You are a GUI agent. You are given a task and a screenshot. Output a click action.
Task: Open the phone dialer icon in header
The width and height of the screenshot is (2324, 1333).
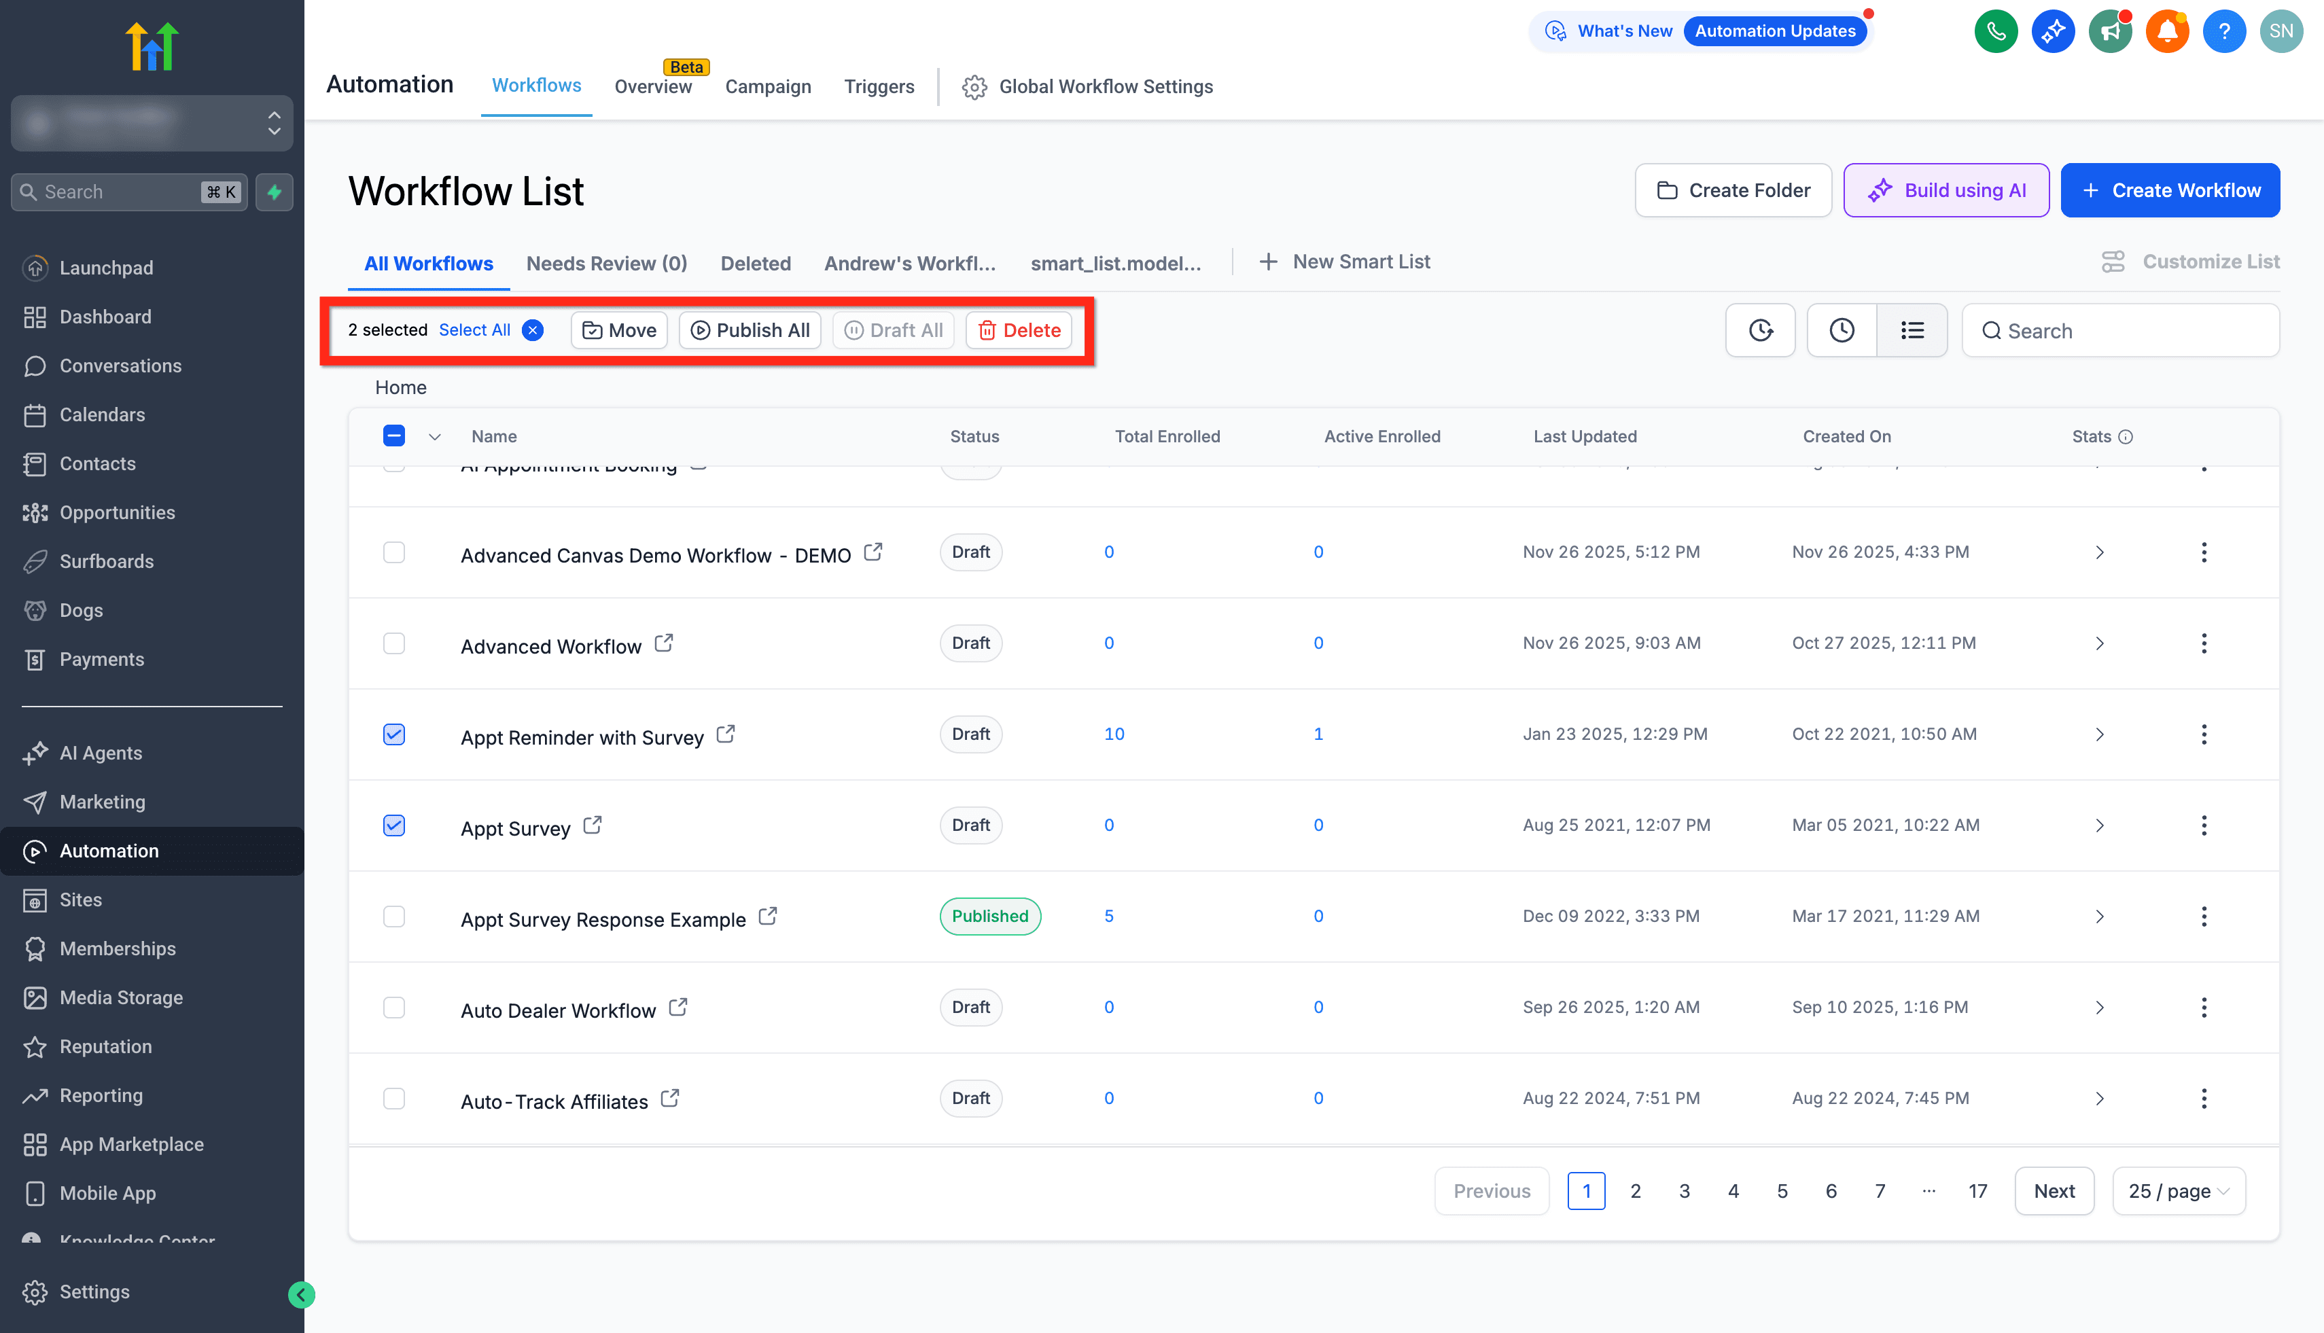(1996, 31)
